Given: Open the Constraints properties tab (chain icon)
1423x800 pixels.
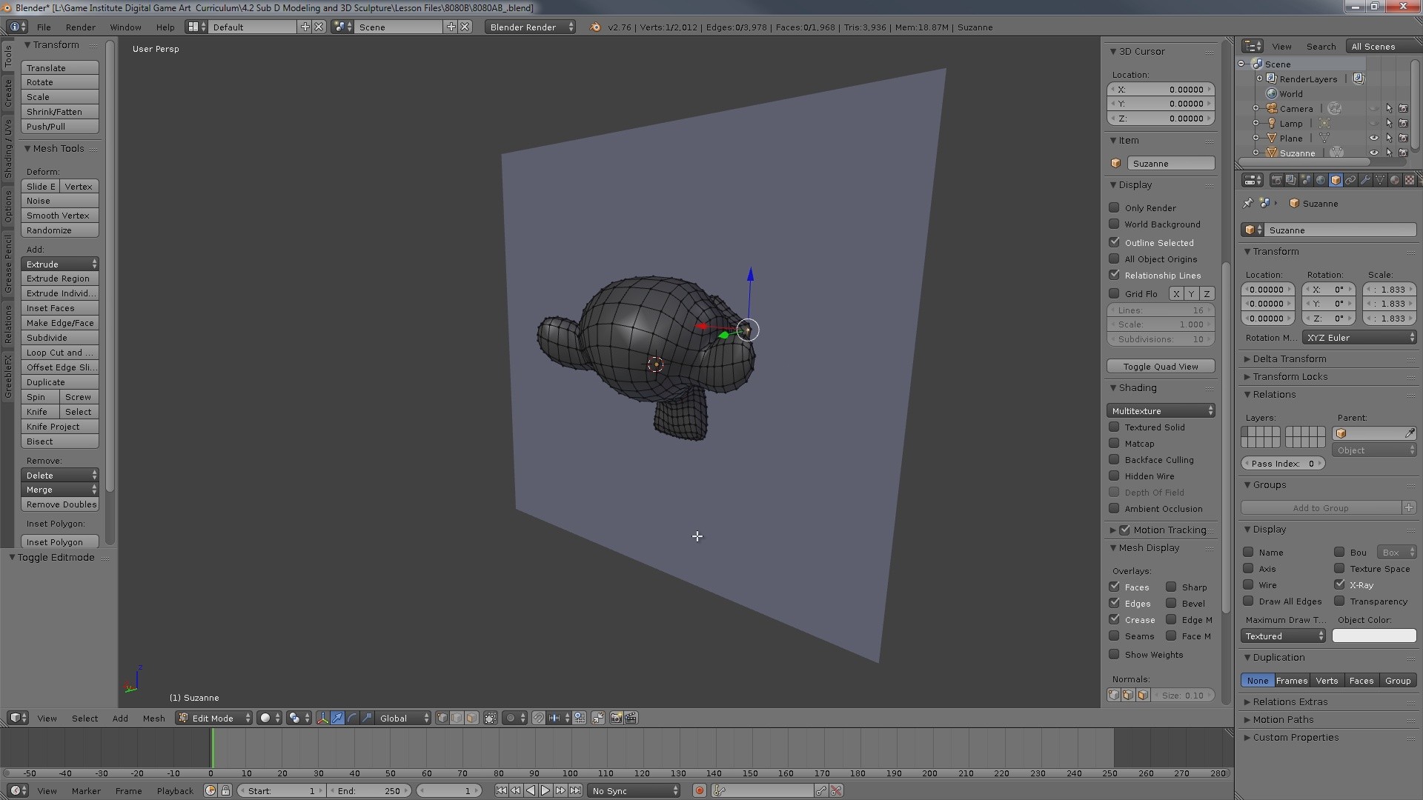Looking at the screenshot, I should click(1350, 180).
